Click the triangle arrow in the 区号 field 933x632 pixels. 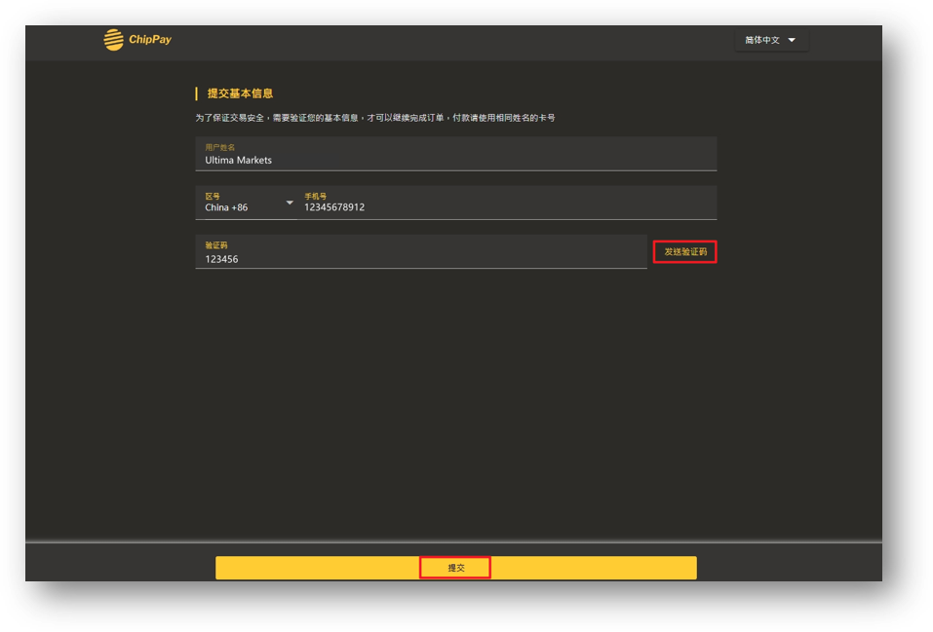point(290,203)
